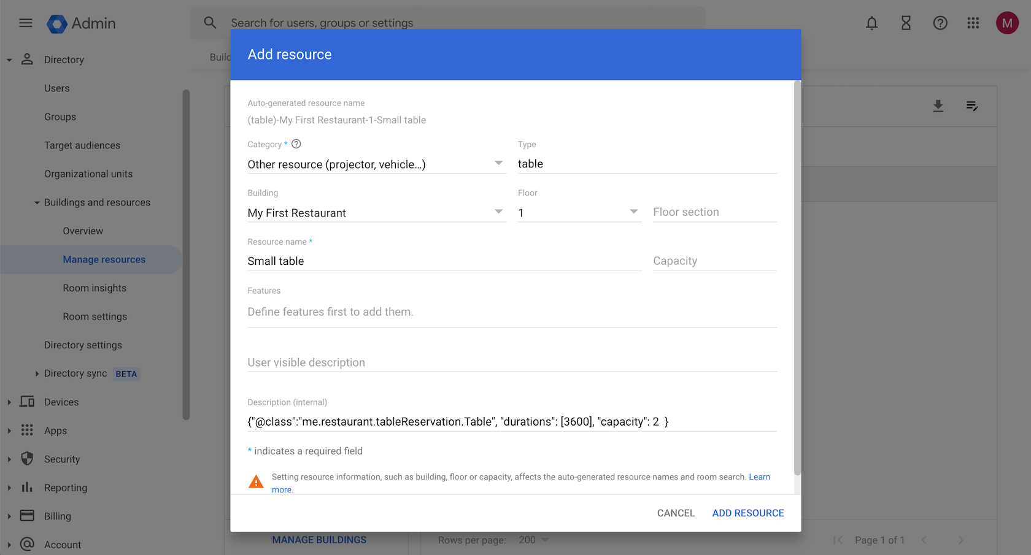
Task: Open Users in the sidebar
Action: click(56, 88)
